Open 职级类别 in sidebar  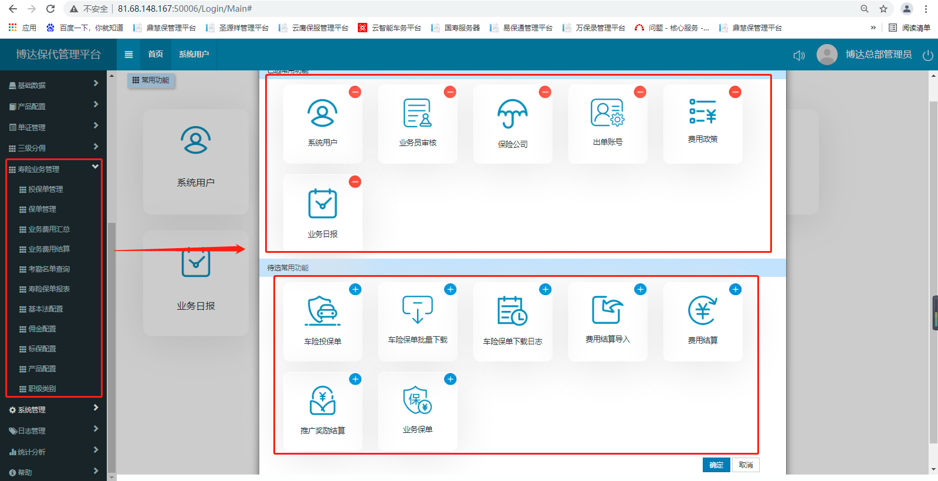42,389
